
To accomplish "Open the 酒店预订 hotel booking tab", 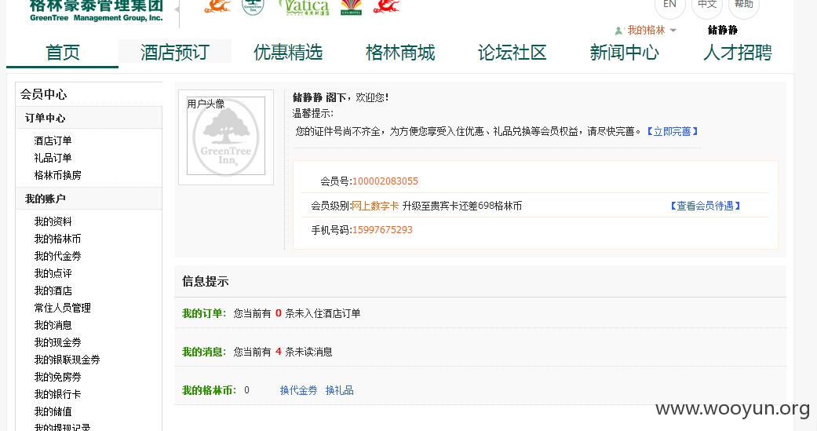I will [174, 52].
